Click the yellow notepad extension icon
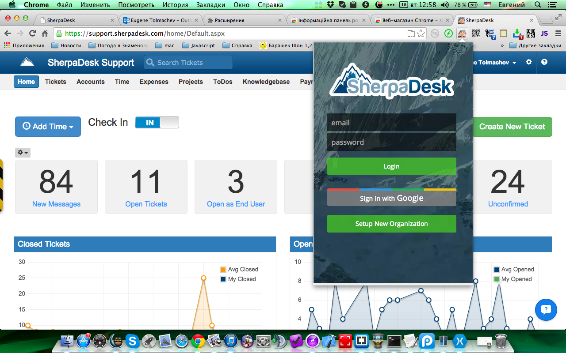Screen dimensions: 566x353 503,33
